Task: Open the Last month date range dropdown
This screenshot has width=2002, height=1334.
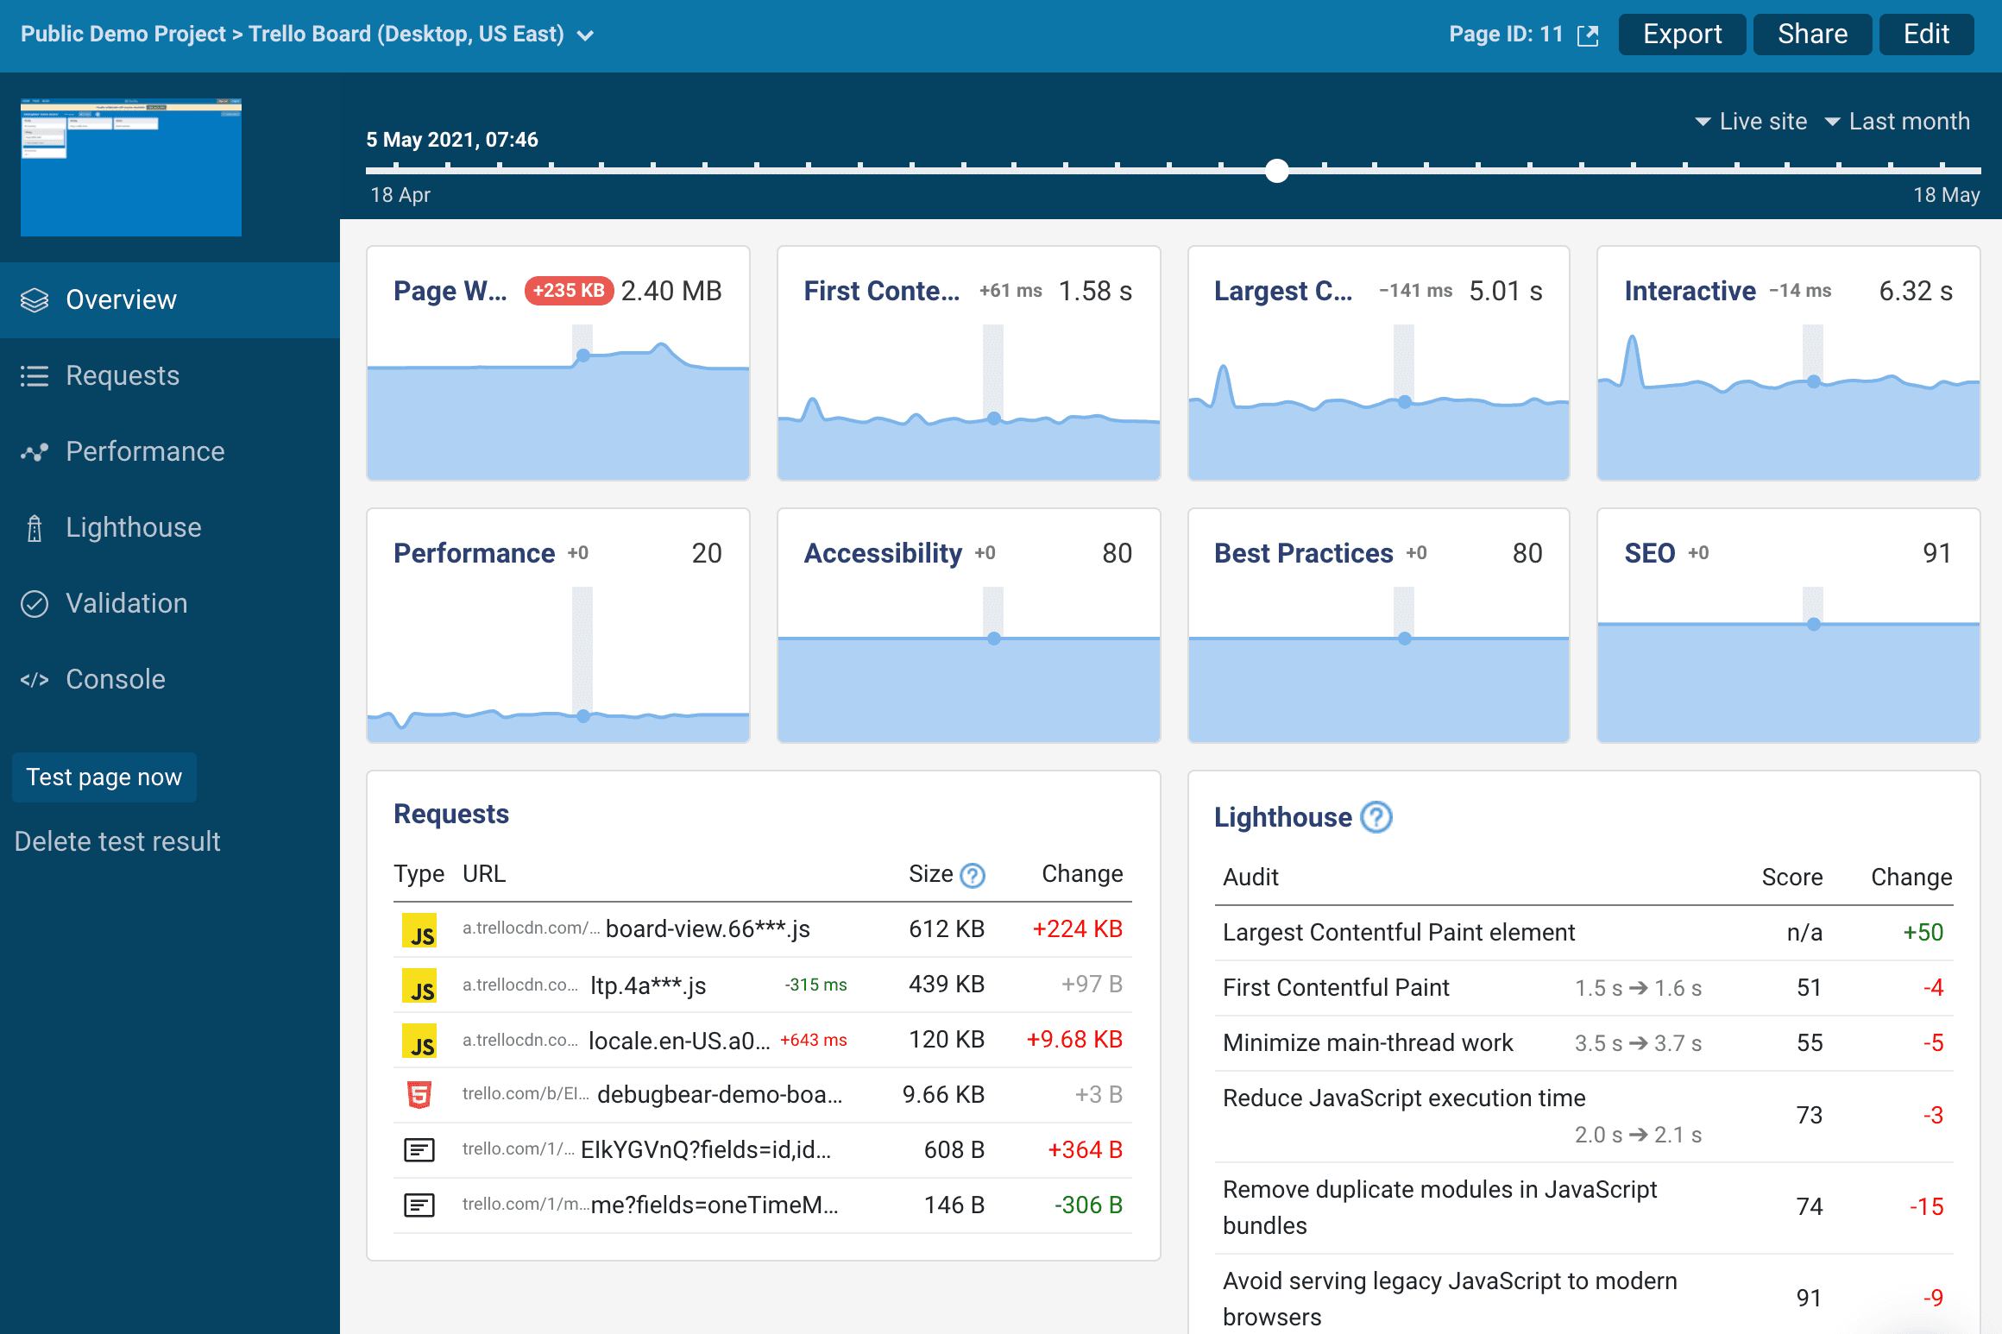Action: point(1898,122)
